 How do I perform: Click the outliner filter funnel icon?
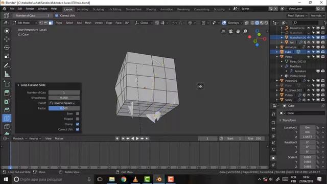[325, 22]
